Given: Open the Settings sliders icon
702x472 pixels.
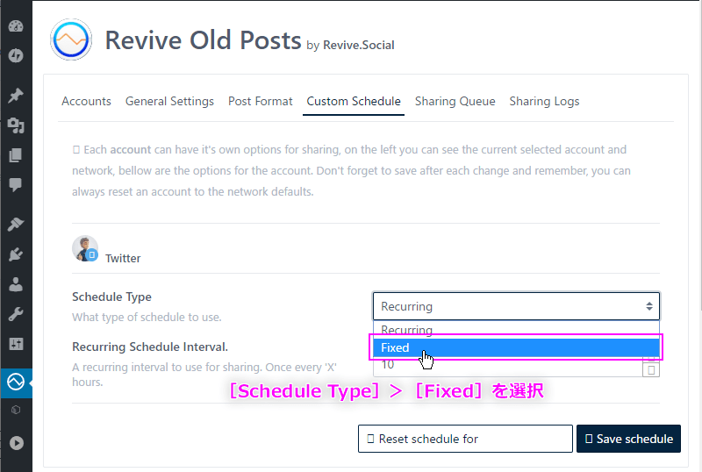Looking at the screenshot, I should (16, 344).
